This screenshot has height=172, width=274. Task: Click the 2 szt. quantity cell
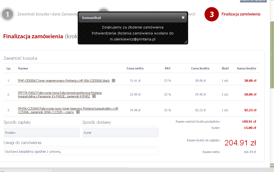225,94
